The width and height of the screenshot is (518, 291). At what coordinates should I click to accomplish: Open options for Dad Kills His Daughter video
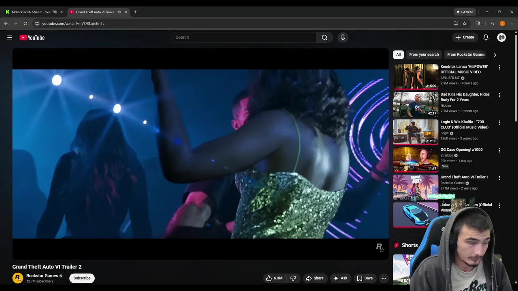[x=499, y=95]
